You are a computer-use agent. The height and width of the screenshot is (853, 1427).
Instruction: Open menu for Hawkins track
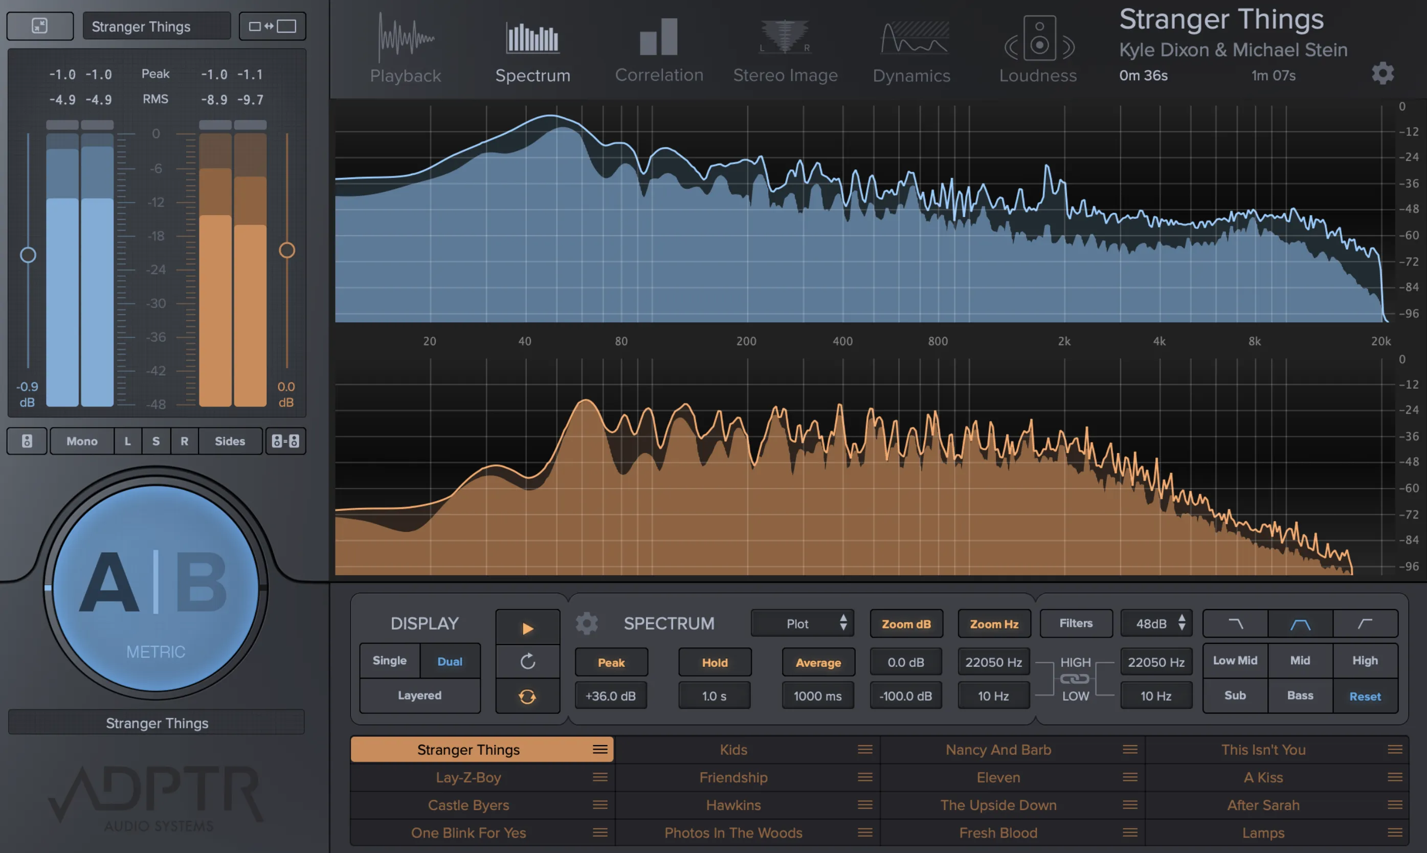pos(865,805)
